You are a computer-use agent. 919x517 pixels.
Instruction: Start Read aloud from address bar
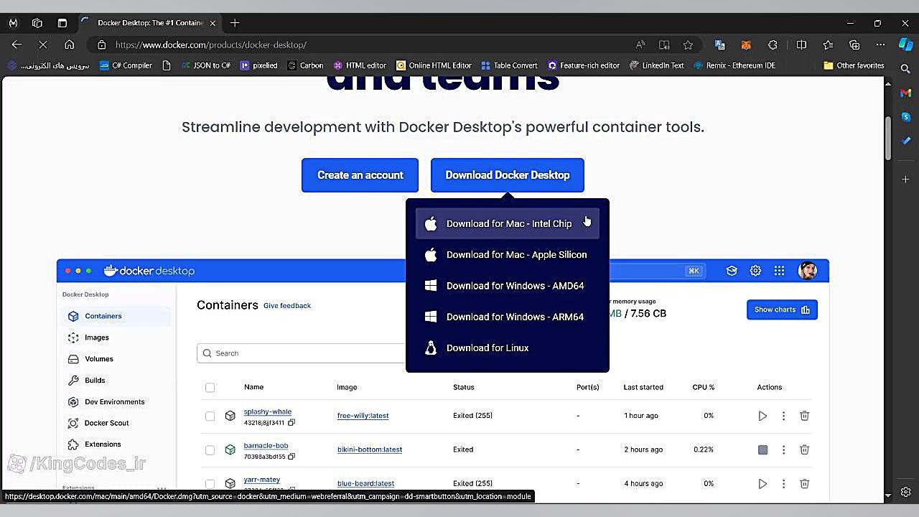pos(640,45)
